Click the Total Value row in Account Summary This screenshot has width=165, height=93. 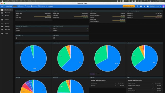[33, 17]
